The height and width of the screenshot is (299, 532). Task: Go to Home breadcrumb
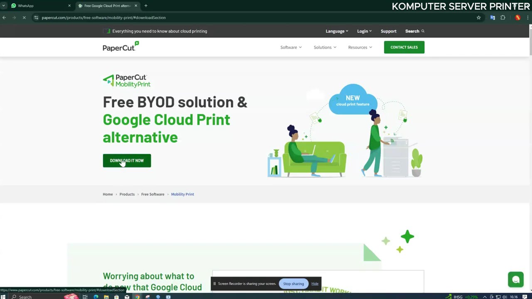(108, 194)
